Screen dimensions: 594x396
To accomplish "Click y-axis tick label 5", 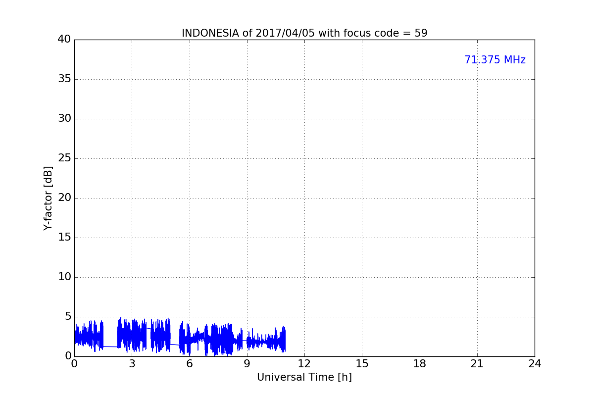I will [x=68, y=317].
